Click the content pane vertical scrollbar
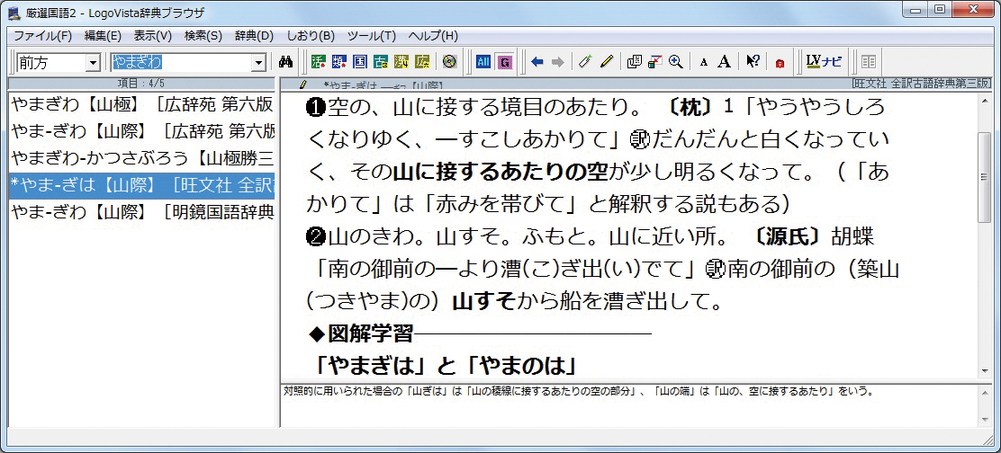Viewport: 1001px width, 453px height. click(985, 234)
